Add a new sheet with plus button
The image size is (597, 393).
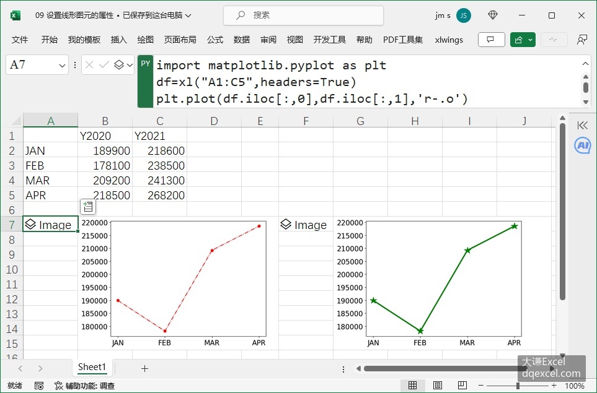[144, 368]
